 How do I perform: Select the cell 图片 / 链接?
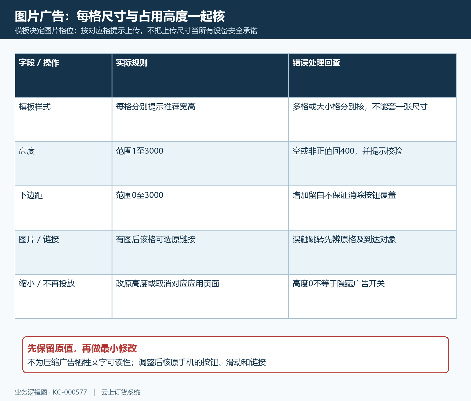click(x=63, y=252)
